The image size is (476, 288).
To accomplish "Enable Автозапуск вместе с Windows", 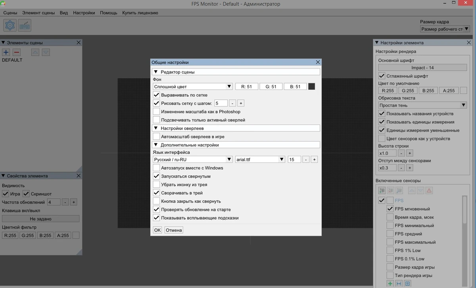I will (x=156, y=168).
